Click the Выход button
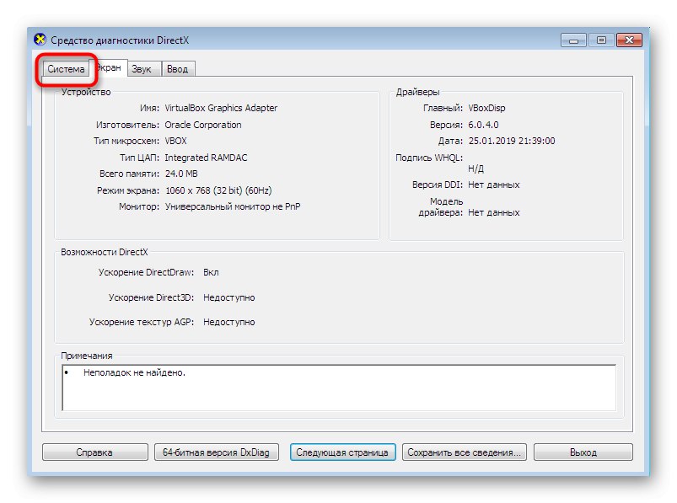This screenshot has width=677, height=503. point(583,452)
